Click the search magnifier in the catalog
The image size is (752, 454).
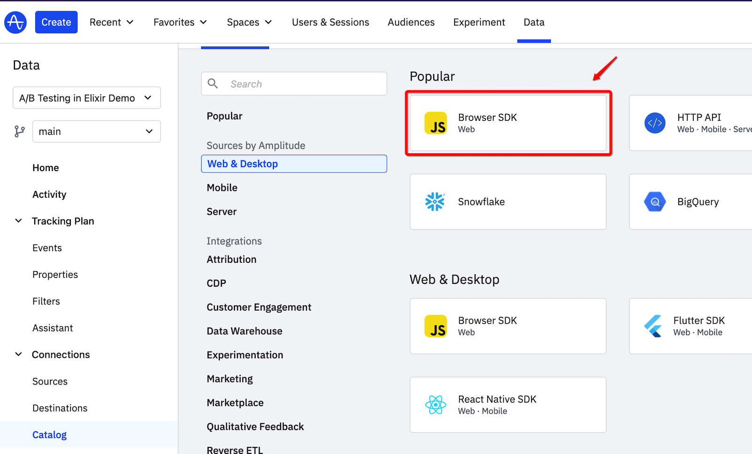213,84
